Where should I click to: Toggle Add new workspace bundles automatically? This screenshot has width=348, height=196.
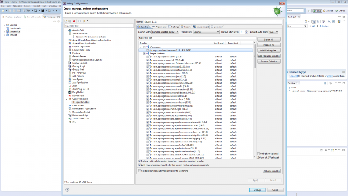[140, 165]
